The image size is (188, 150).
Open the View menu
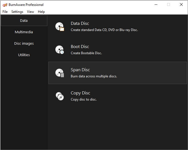point(30,12)
